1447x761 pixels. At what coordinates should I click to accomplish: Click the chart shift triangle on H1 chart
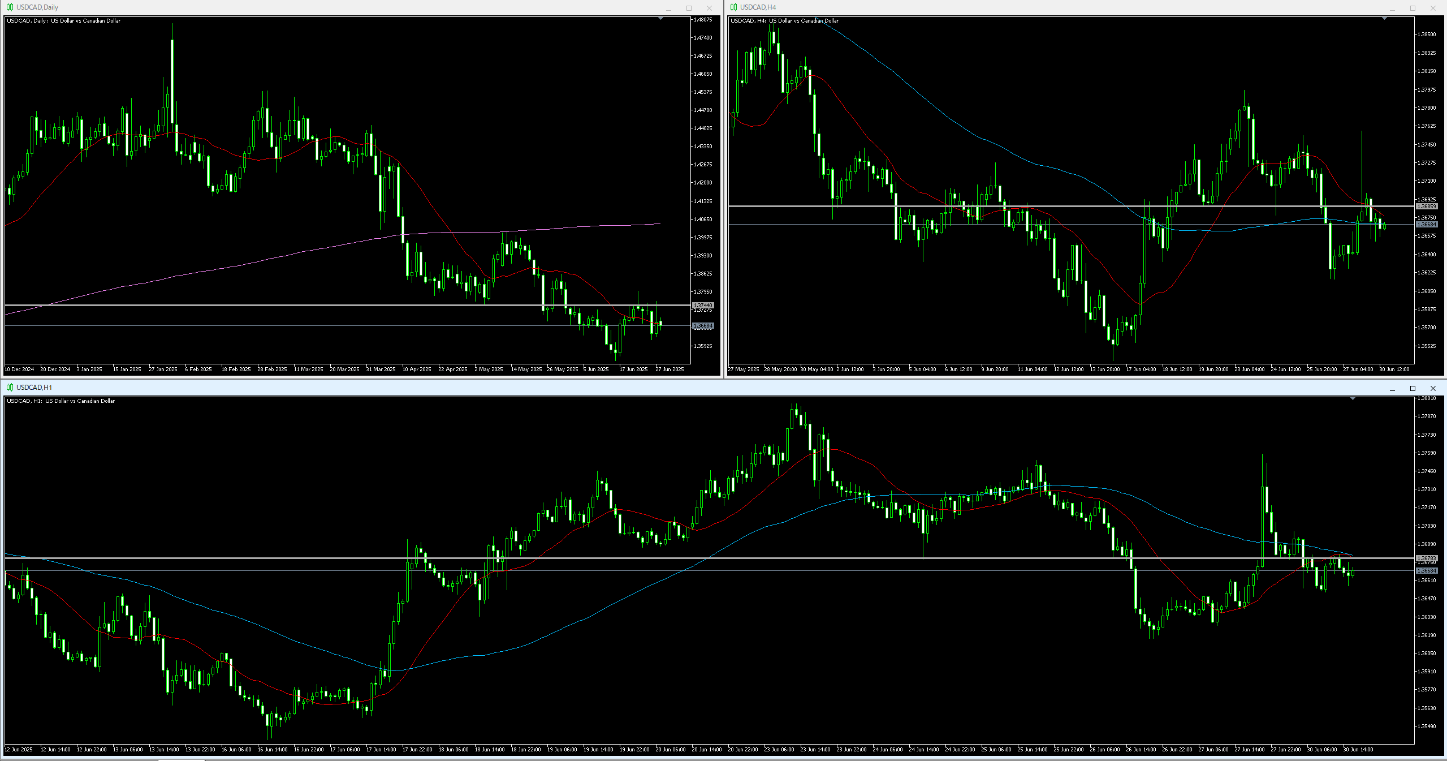tap(1353, 399)
